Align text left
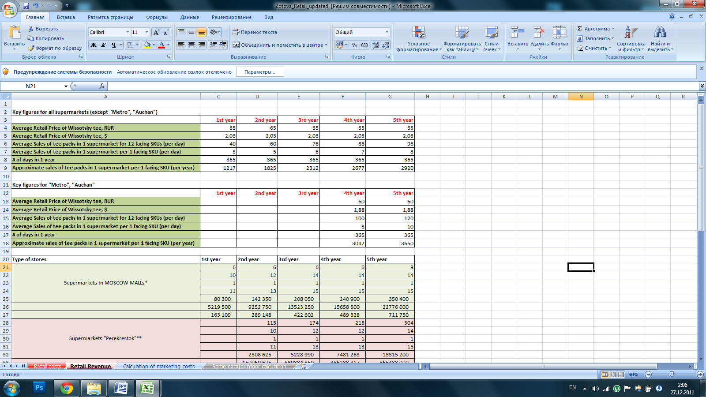706x397 pixels. pos(181,45)
